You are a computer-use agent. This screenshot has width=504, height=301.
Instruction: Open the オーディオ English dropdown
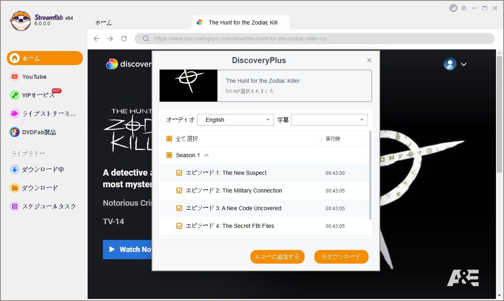[x=236, y=120]
